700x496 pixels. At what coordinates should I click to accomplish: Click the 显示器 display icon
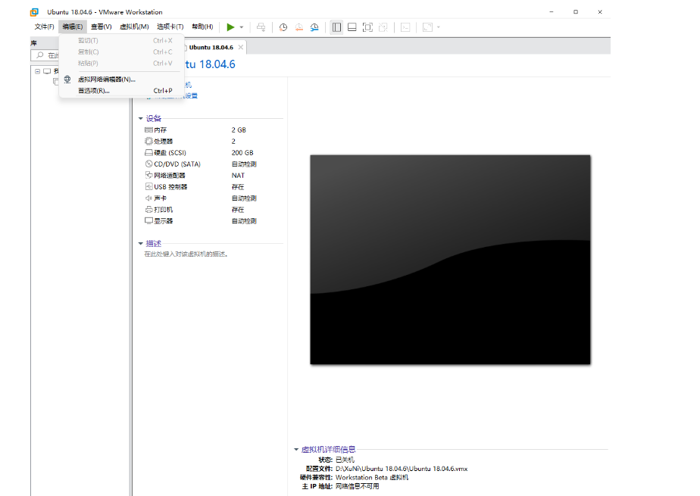click(148, 221)
